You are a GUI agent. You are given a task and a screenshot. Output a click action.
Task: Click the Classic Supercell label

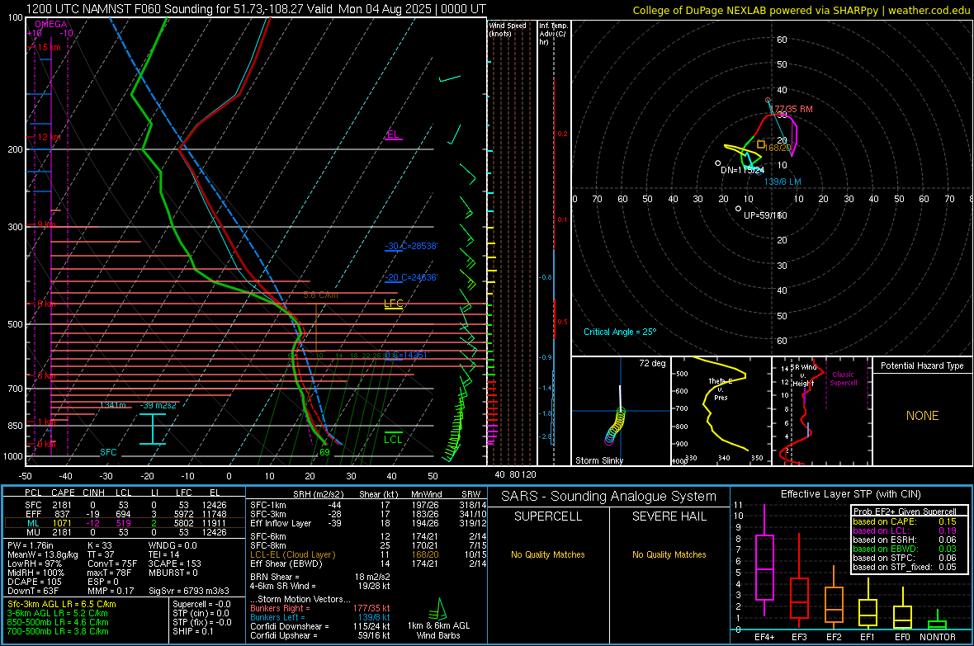click(844, 379)
